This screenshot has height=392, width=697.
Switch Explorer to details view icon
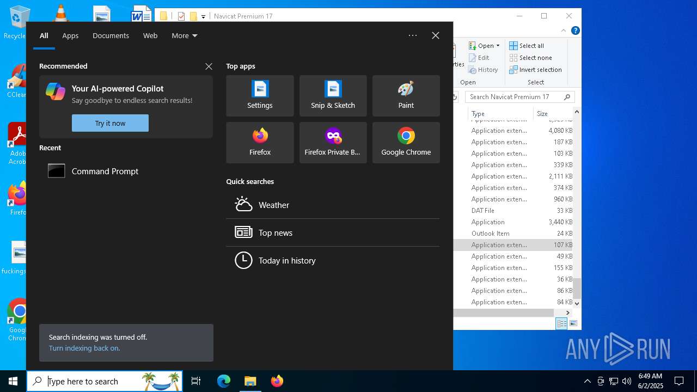click(561, 323)
